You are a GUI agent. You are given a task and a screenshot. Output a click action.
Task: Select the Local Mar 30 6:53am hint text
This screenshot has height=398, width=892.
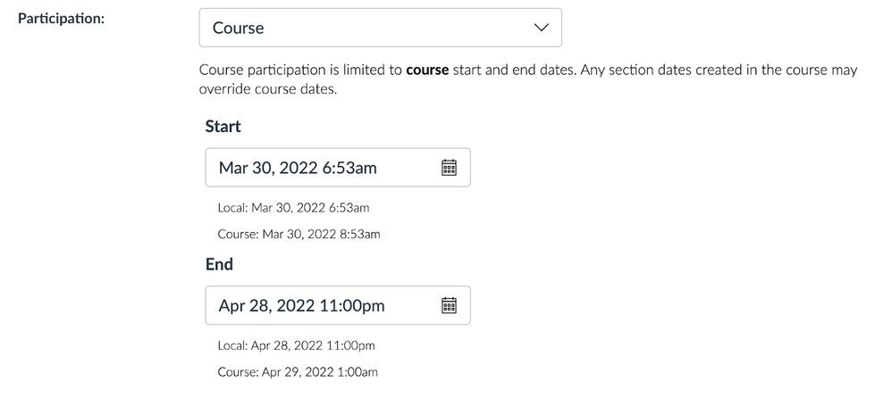tap(293, 208)
